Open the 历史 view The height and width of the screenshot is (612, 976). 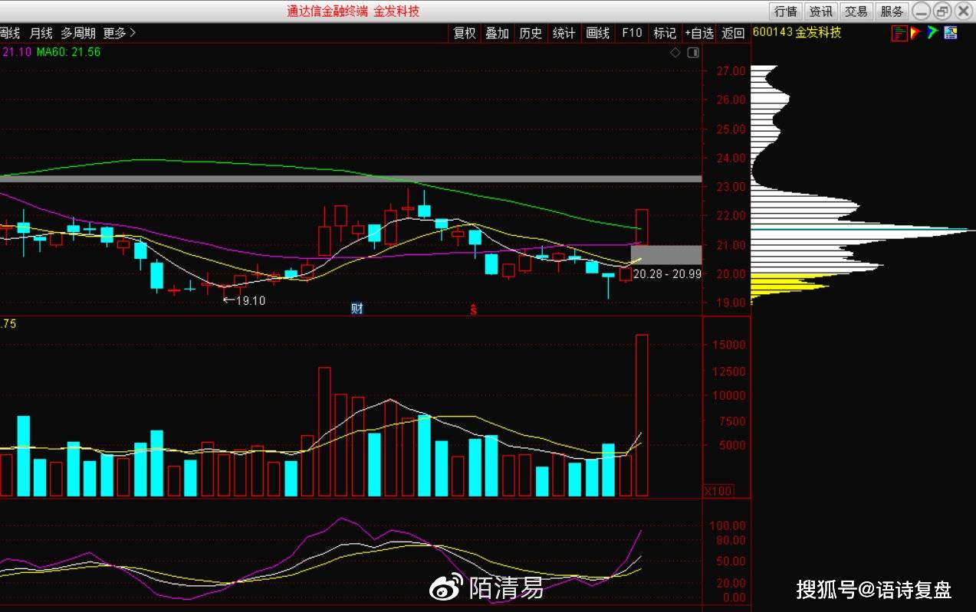(x=531, y=33)
